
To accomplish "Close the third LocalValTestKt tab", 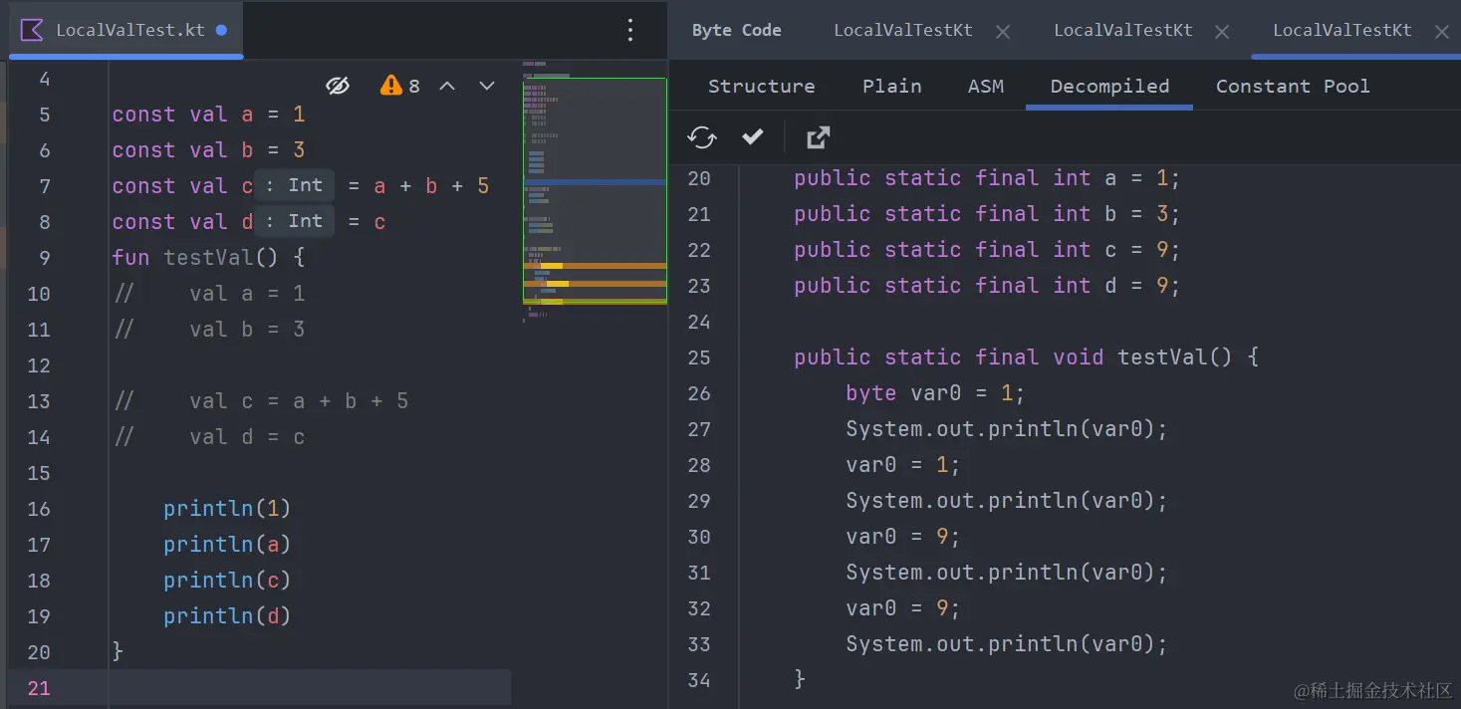I will 1441,32.
